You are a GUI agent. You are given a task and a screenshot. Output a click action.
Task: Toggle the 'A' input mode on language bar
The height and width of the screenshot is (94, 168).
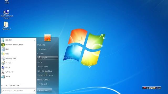pyautogui.click(x=148, y=88)
